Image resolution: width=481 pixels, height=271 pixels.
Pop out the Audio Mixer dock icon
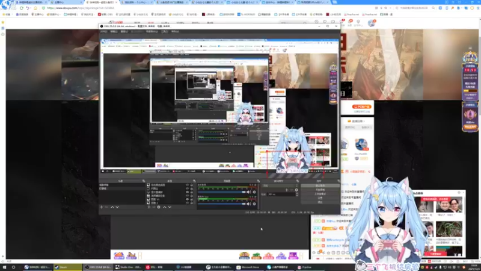pos(259,181)
